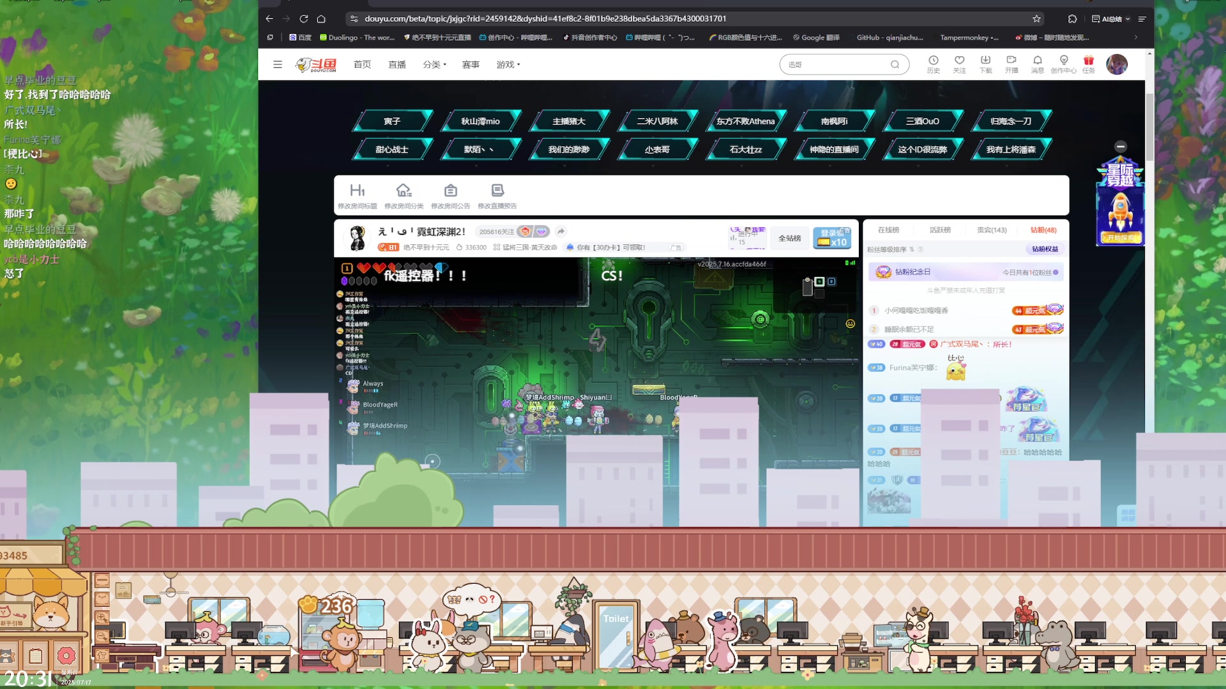The image size is (1226, 689).
Task: Open the browser extensions puzzle icon
Action: pyautogui.click(x=1072, y=19)
